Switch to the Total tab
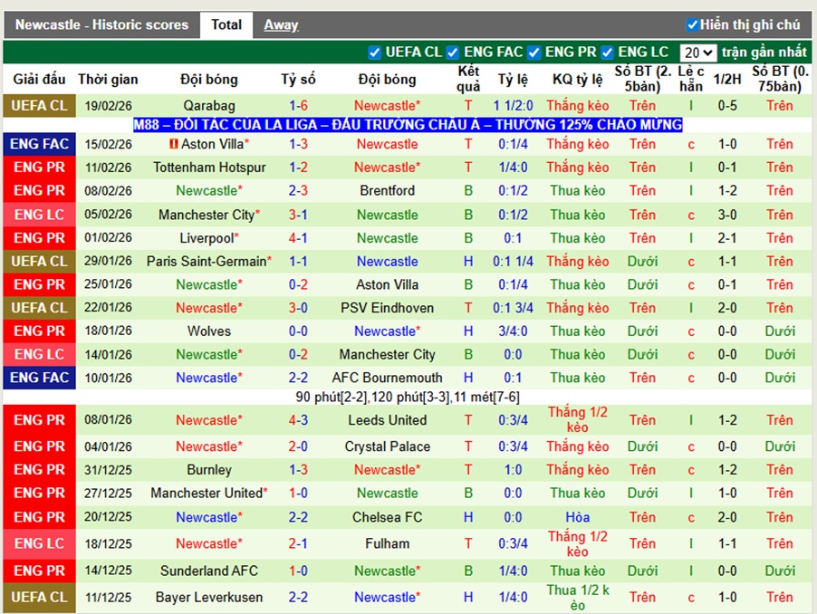This screenshot has height=614, width=817. click(x=226, y=24)
